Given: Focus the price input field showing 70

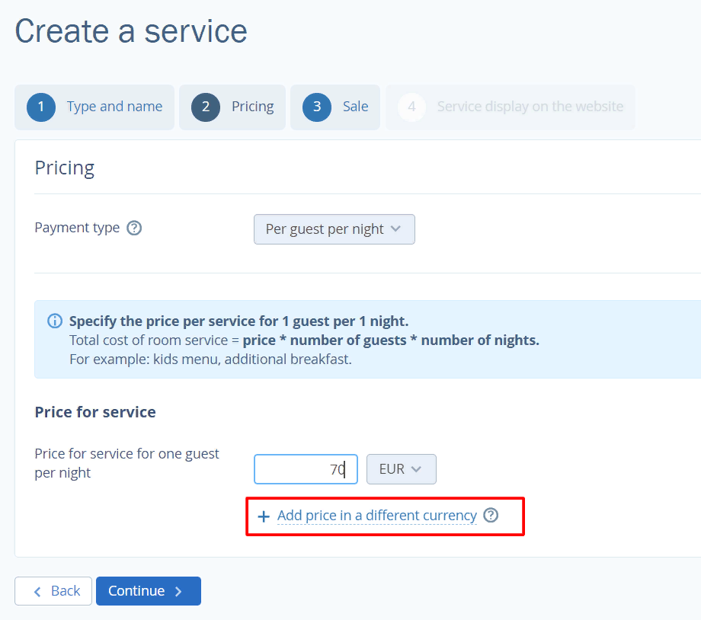Looking at the screenshot, I should pos(306,469).
